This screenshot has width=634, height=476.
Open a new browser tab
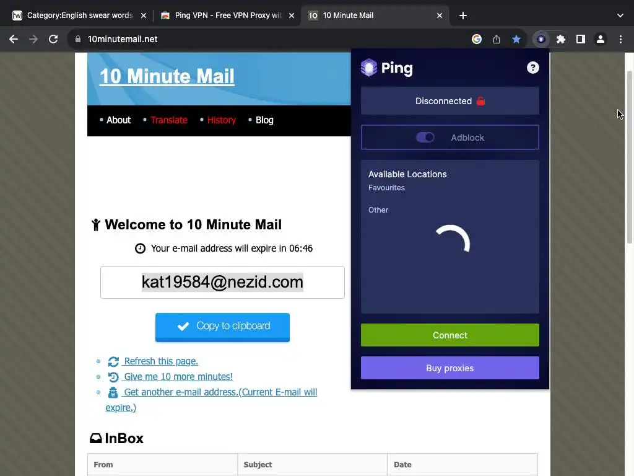coord(463,15)
